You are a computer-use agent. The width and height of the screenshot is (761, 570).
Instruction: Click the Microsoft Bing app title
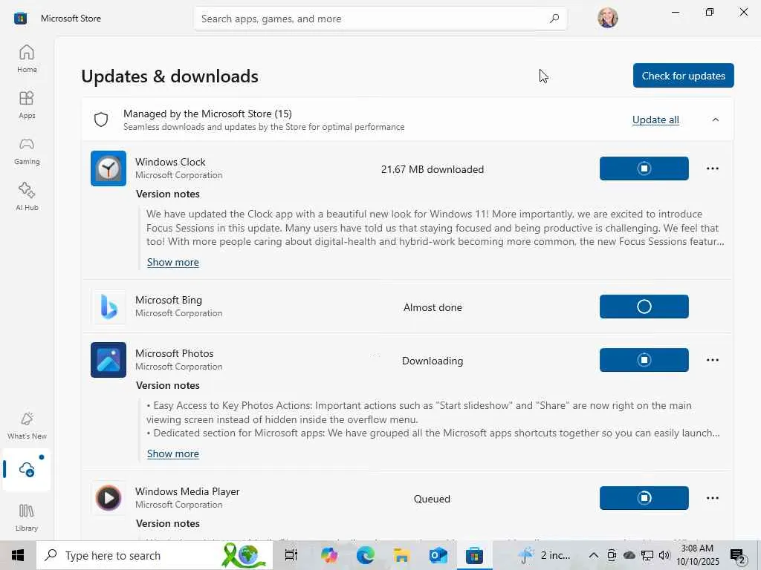pyautogui.click(x=169, y=300)
